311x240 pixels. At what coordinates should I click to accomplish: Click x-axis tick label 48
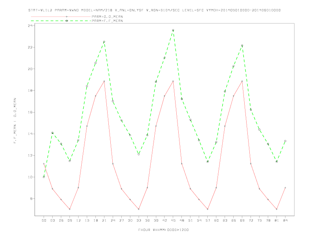tap(182, 220)
